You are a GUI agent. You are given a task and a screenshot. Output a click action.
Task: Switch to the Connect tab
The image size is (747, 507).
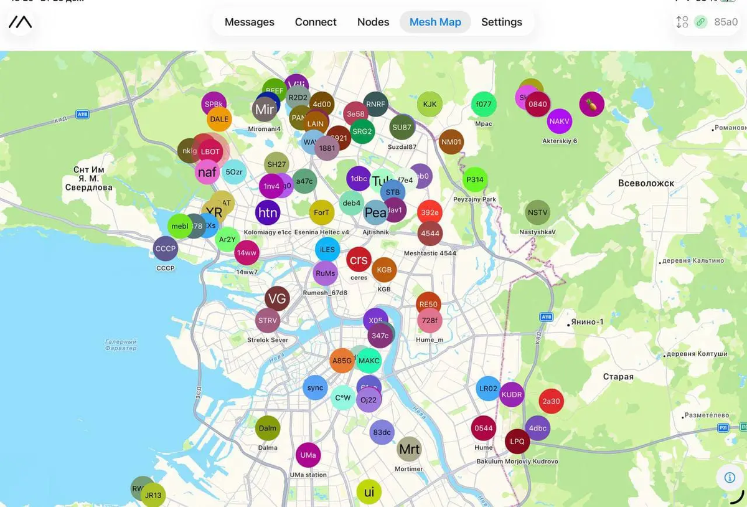pos(316,22)
